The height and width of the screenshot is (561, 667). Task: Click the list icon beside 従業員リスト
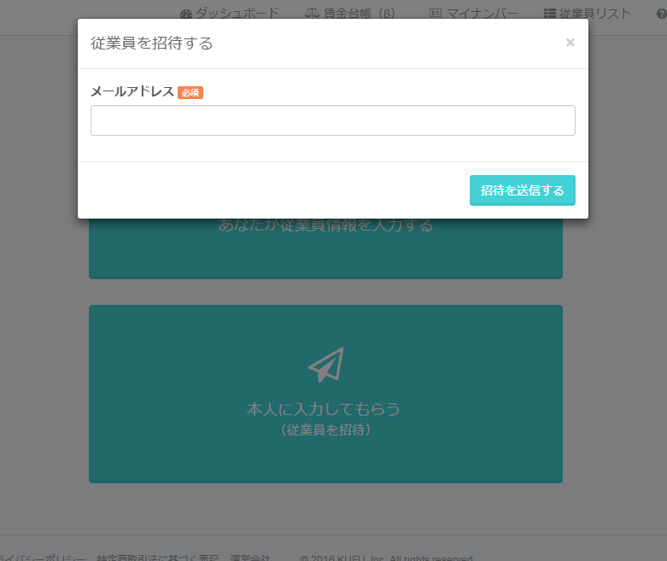point(550,14)
